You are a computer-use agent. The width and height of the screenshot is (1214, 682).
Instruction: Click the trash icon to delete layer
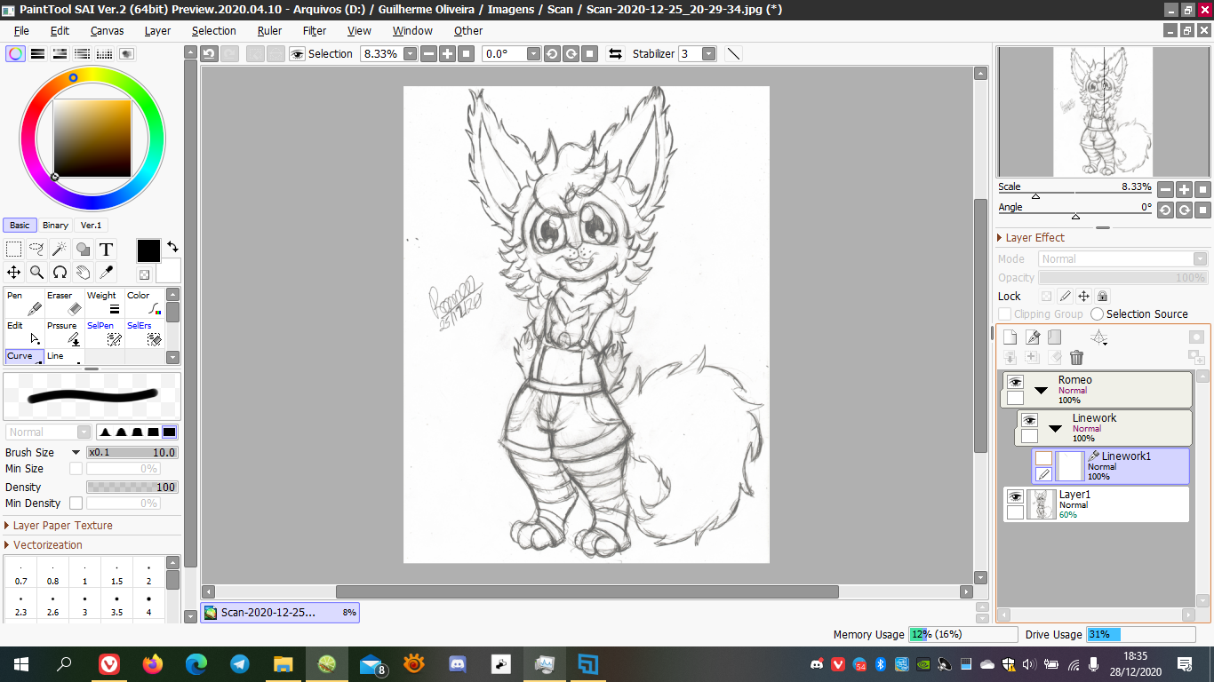1076,357
